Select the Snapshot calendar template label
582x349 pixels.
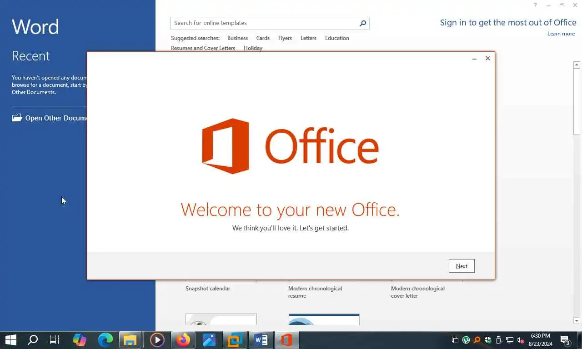(x=208, y=289)
